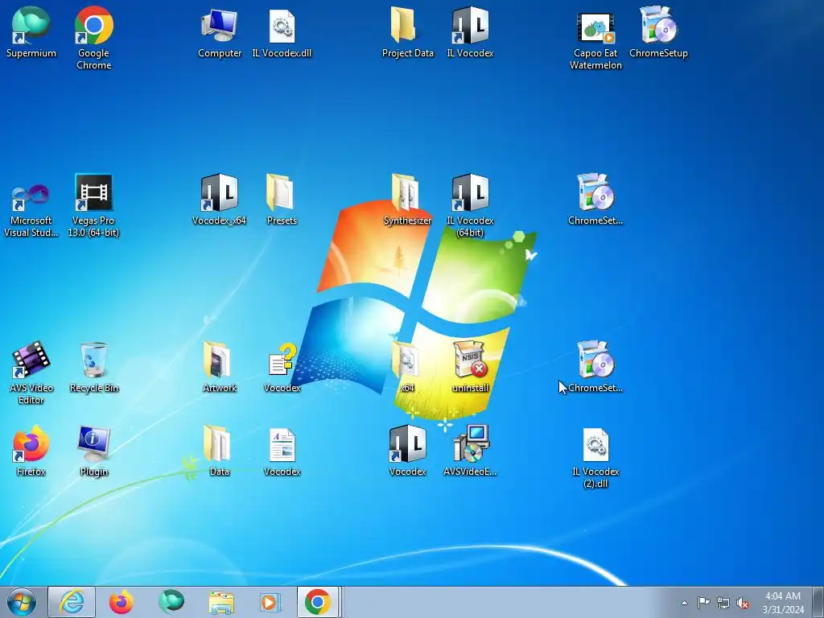The image size is (824, 618).
Task: Select the Vocodex_x64 shortcut
Action: (220, 200)
